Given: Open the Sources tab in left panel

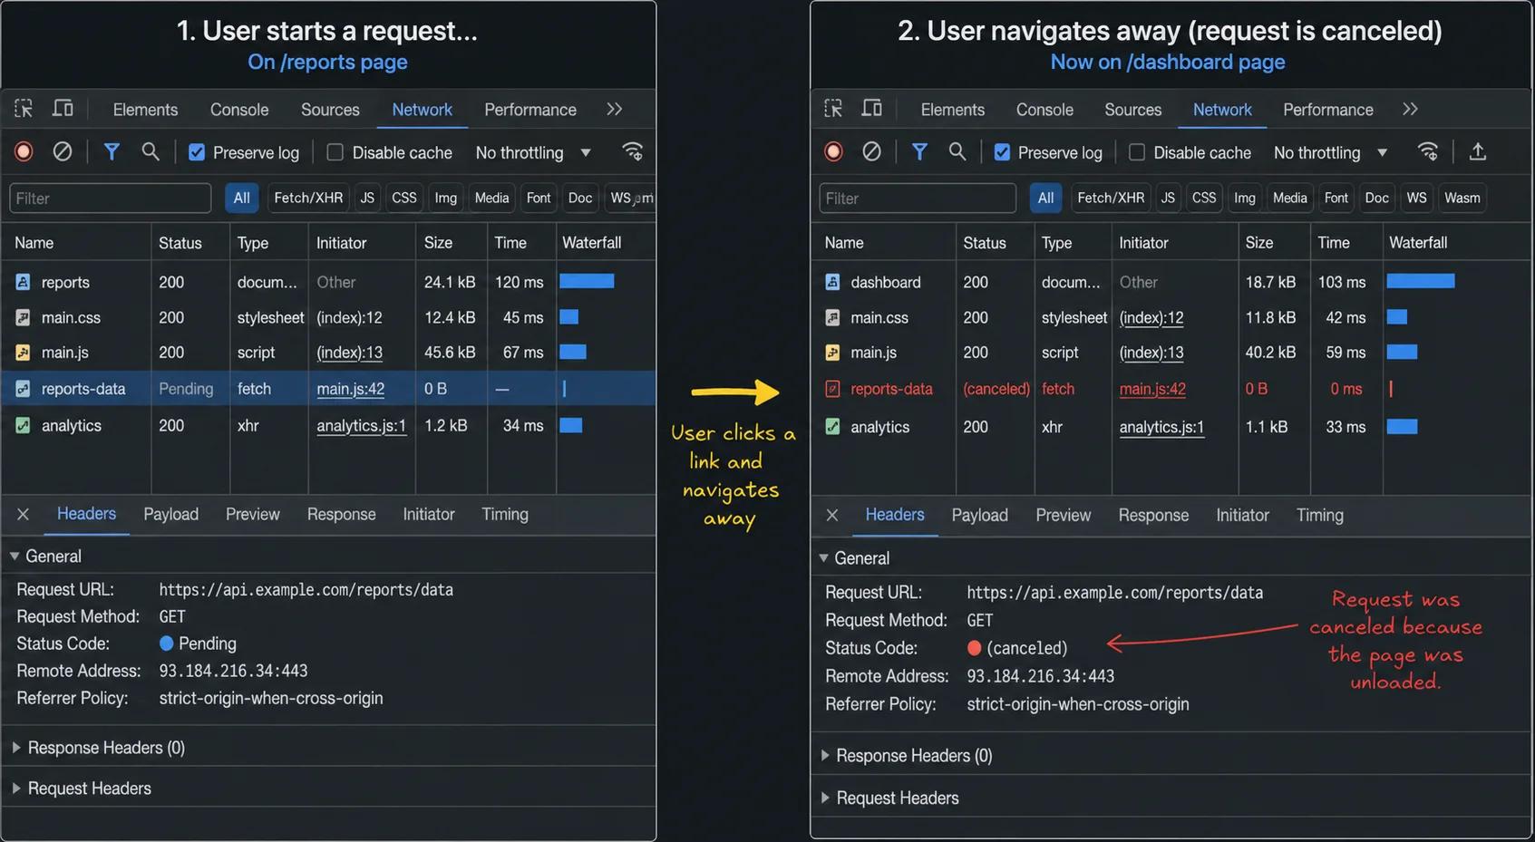Looking at the screenshot, I should point(330,110).
